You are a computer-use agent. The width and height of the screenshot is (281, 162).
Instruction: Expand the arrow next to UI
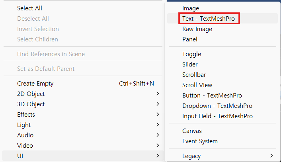pyautogui.click(x=158, y=156)
